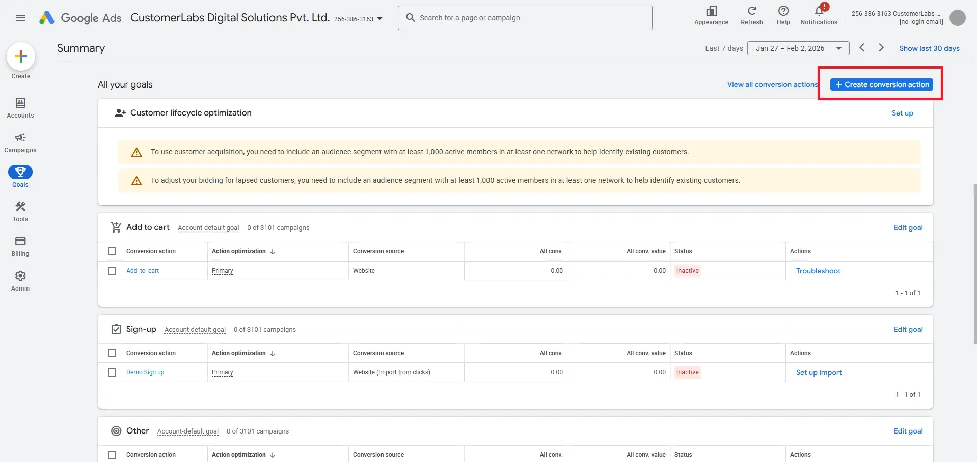Click Conversion source header in Add to cart table
Screen dimensions: 977x462
tap(378, 251)
